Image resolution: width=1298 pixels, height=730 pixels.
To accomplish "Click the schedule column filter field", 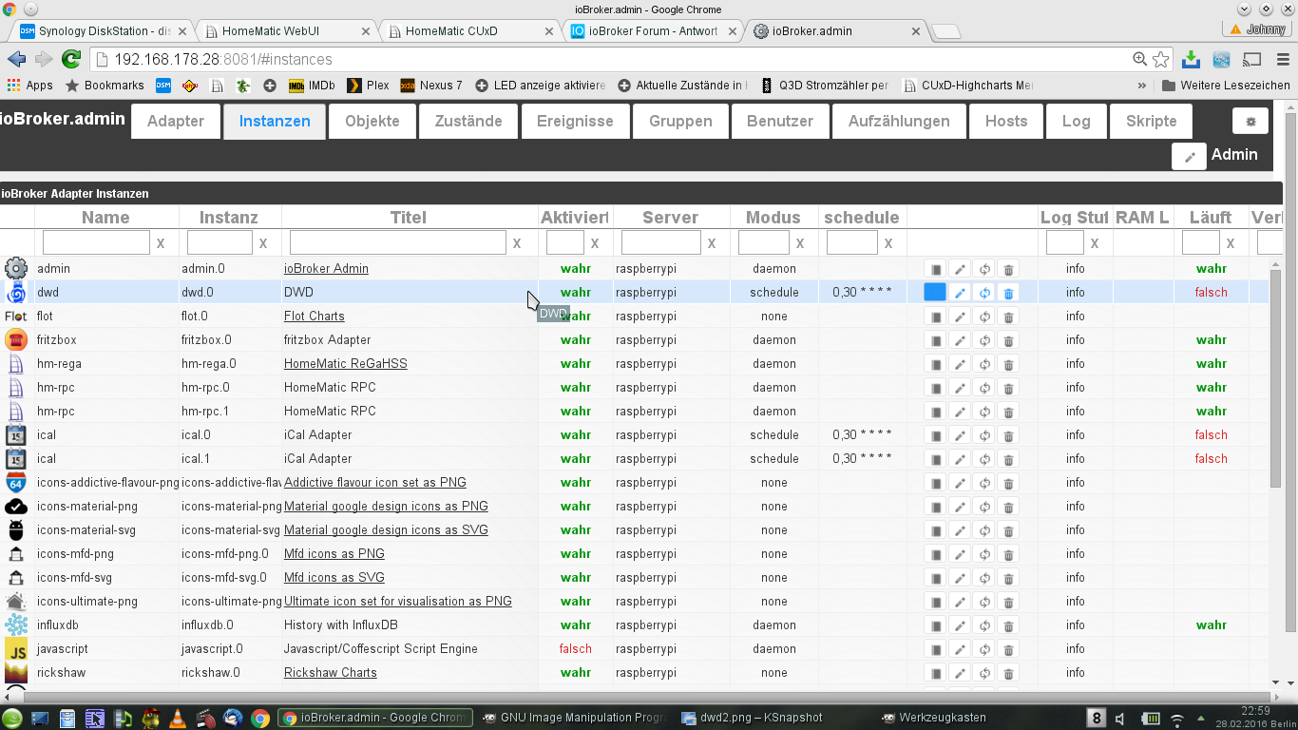I will tap(852, 243).
